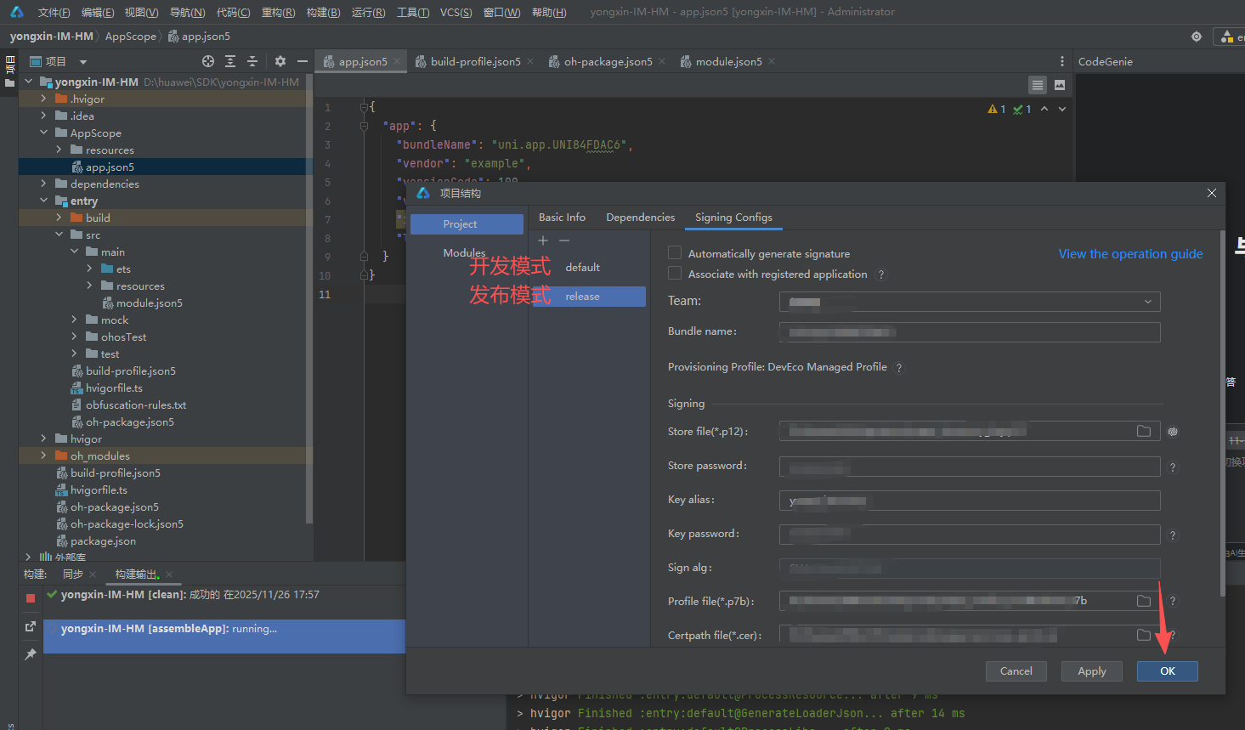The image size is (1245, 730).
Task: Click the OK button
Action: 1168,671
